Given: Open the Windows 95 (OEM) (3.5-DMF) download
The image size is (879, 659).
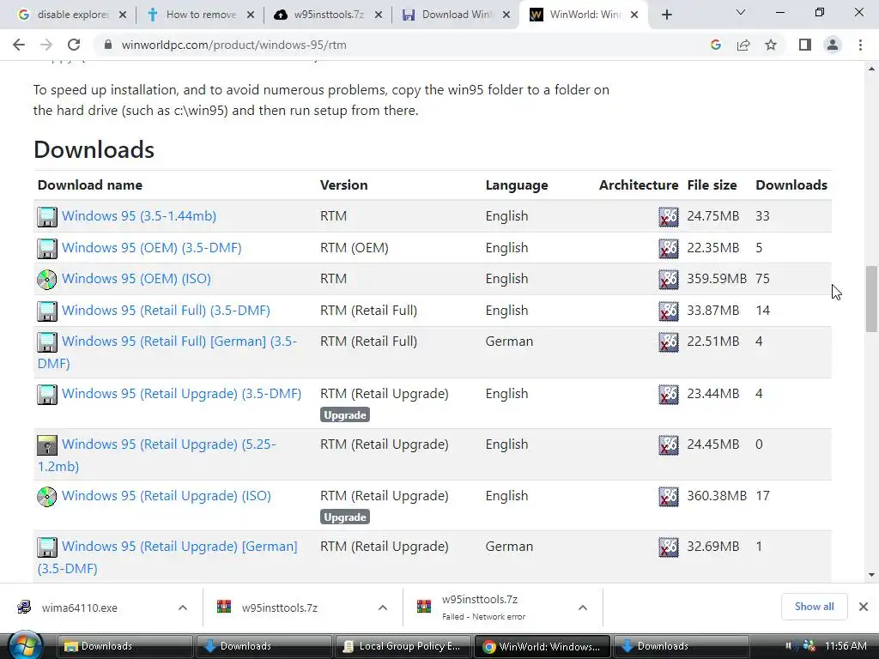Looking at the screenshot, I should pos(152,248).
